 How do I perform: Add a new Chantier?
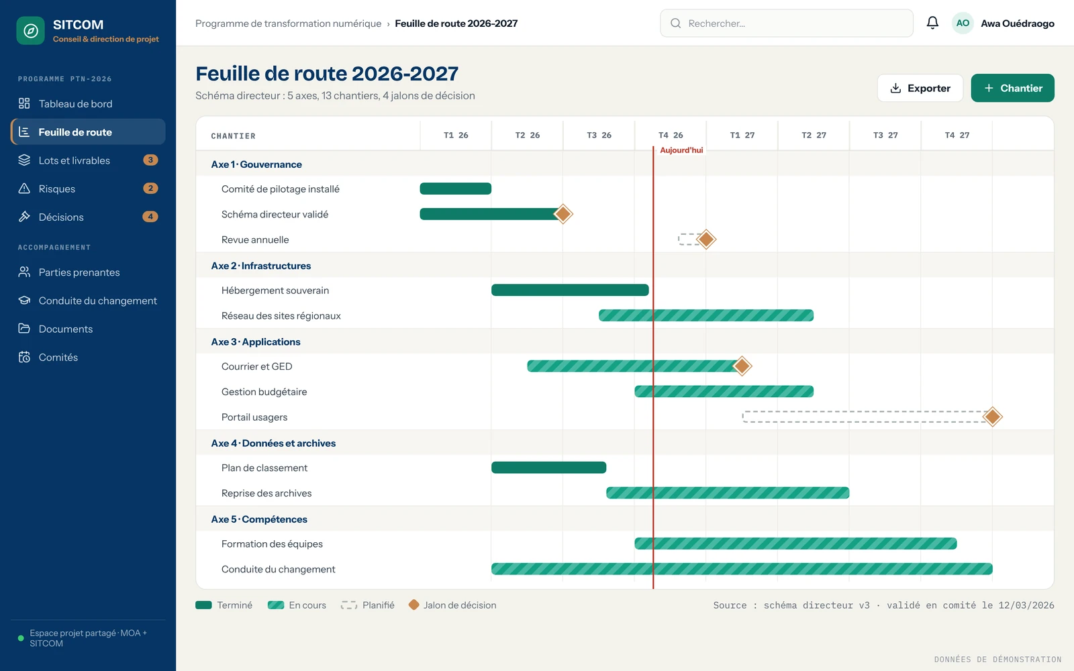pyautogui.click(x=1012, y=88)
